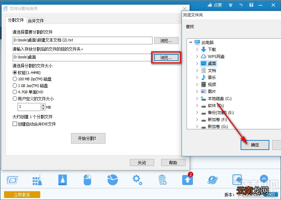The image size is (281, 200).
Task: Expand the 备份[勿删] (E:) node
Action: click(x=197, y=112)
